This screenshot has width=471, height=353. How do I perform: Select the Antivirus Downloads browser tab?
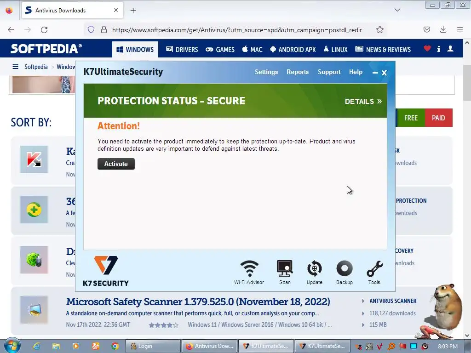pyautogui.click(x=72, y=10)
